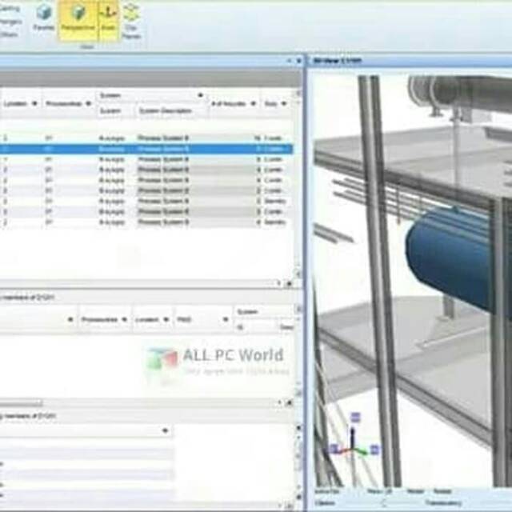Click the Rotate mode label in 3D footer

coord(442,491)
